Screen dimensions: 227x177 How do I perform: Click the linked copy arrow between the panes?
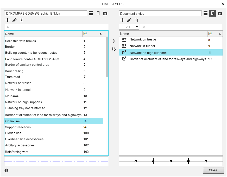tap(114, 49)
